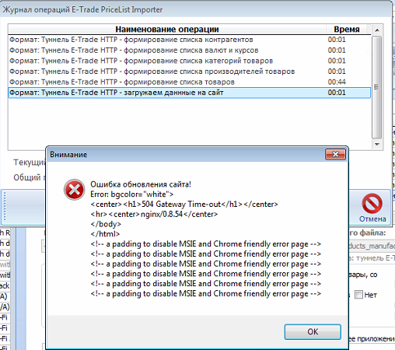Image resolution: width=395 pixels, height=350 pixels.
Task: Select row 'формирование списка категорий товаров'
Action: tap(190, 61)
